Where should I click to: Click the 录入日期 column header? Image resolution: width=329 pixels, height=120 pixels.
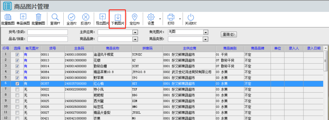[x=314, y=48]
